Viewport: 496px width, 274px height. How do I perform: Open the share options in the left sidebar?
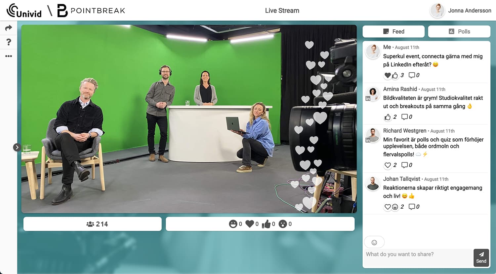tap(8, 28)
